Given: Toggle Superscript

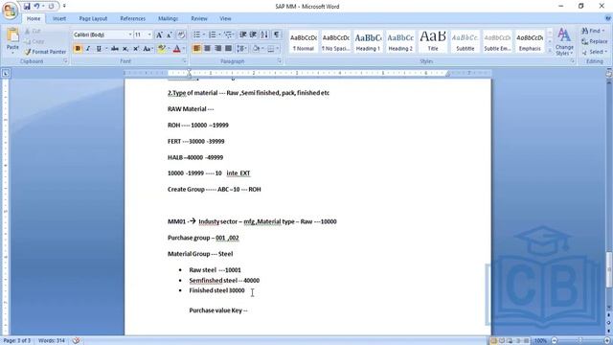Looking at the screenshot, I should coord(136,49).
